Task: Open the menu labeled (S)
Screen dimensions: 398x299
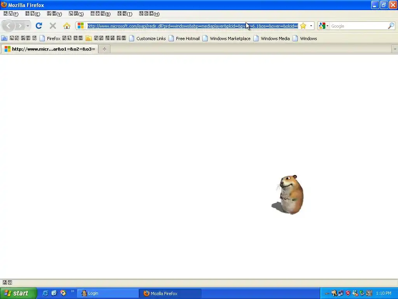Action: coord(76,14)
